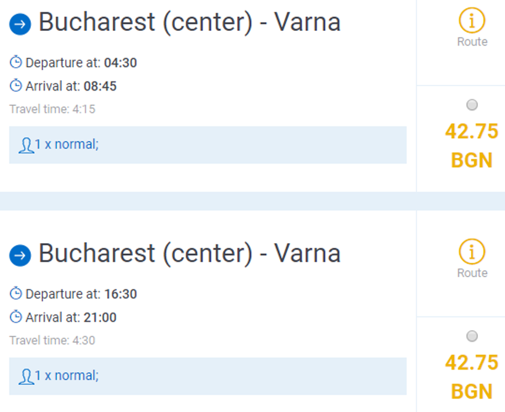Select the radio button for the 16:30 trip
This screenshot has height=412, width=505.
[472, 336]
